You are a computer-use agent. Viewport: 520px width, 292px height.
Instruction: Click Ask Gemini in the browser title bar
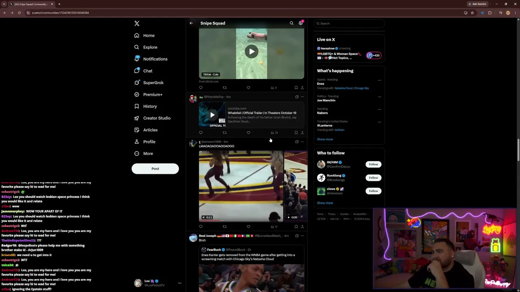[477, 4]
